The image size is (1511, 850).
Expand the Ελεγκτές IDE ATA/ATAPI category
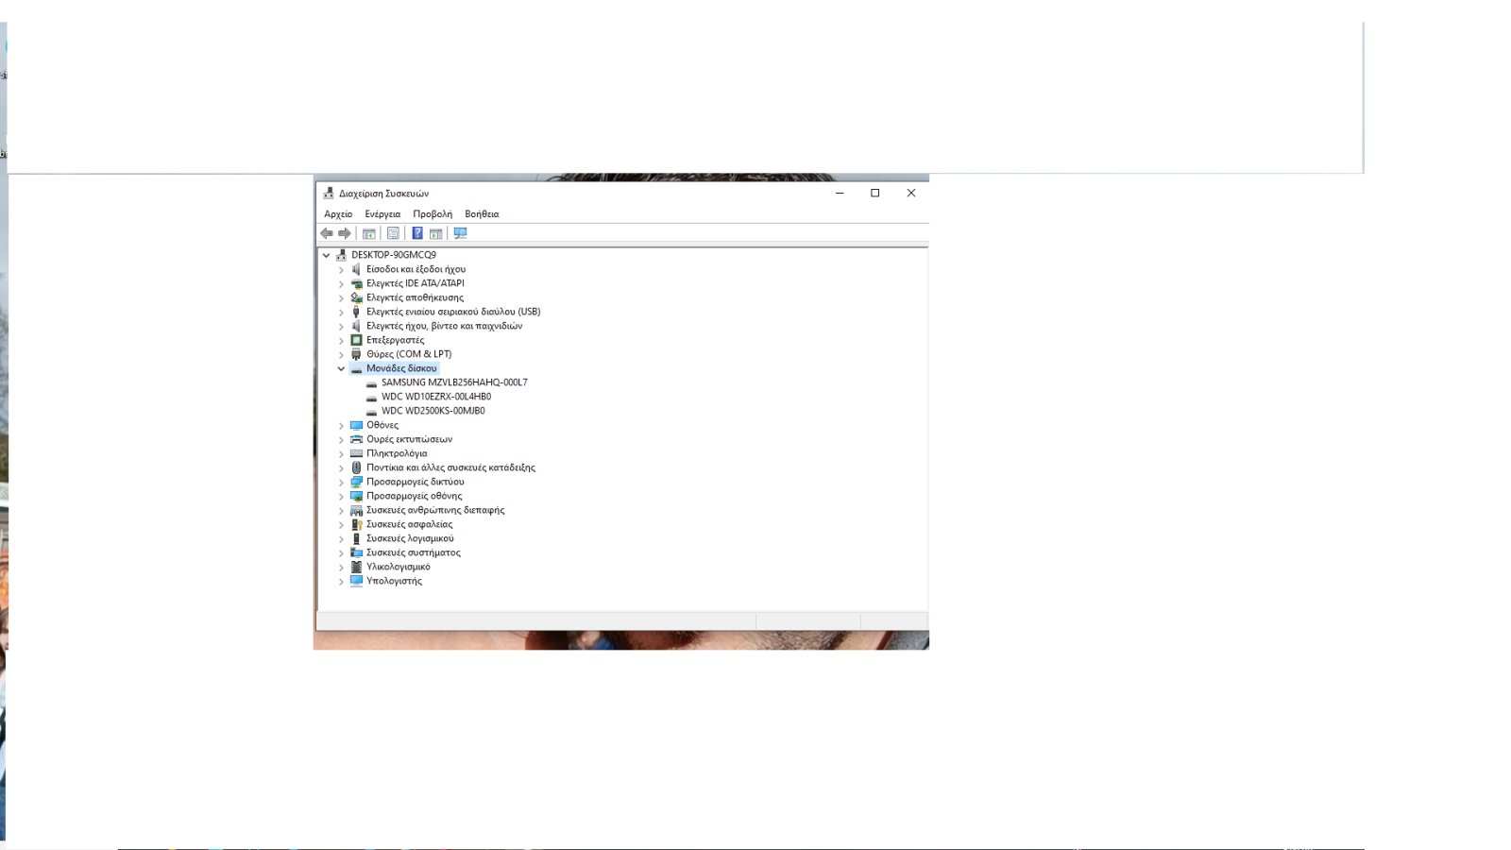pyautogui.click(x=342, y=283)
